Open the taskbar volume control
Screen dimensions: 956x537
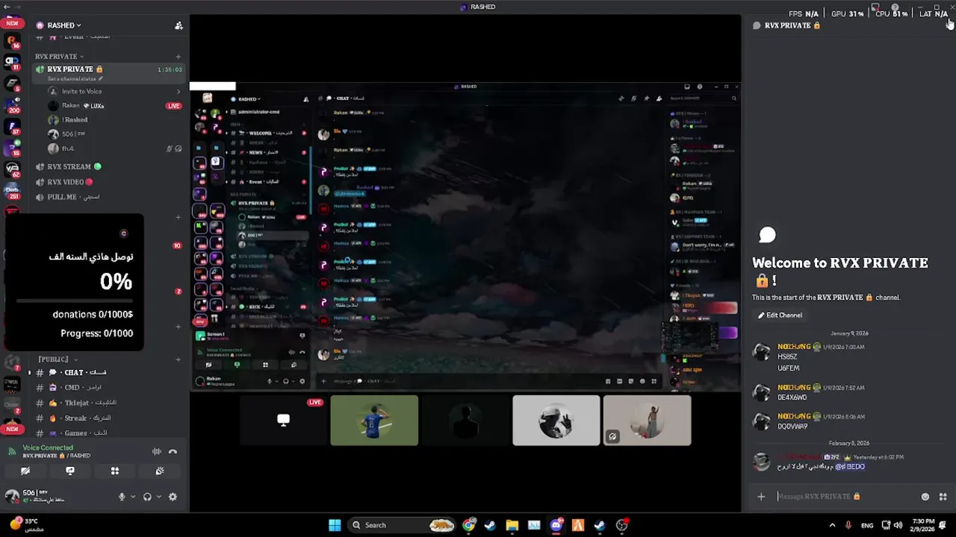(x=898, y=525)
